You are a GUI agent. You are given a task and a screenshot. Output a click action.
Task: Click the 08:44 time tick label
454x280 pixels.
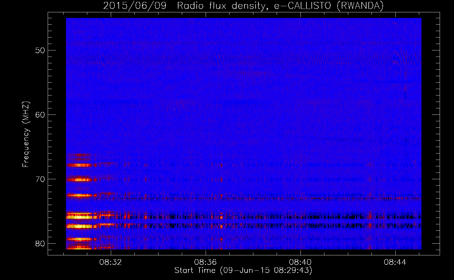point(395,262)
